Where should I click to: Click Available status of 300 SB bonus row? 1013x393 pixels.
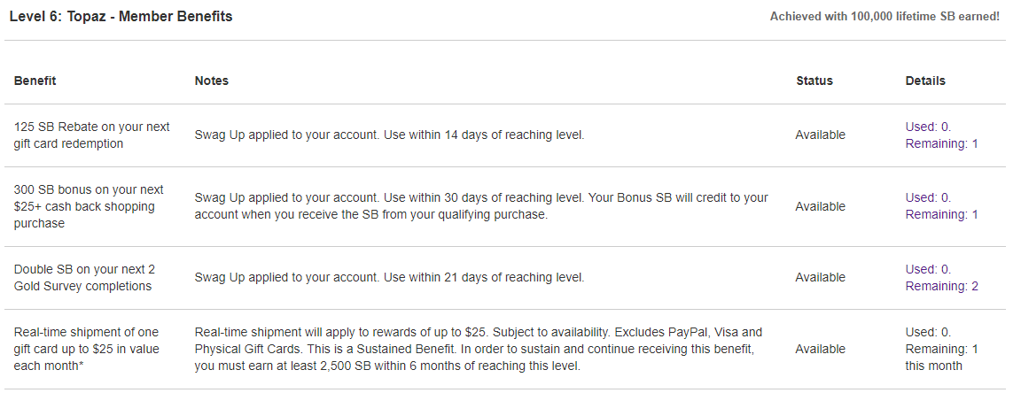click(820, 206)
